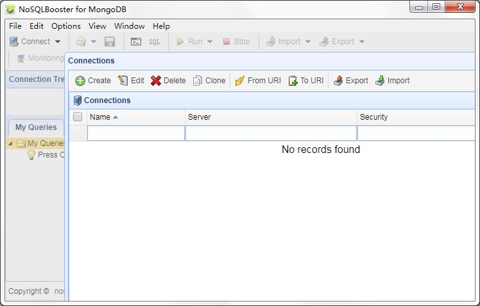
Task: Click the Name filter input field
Action: pos(136,133)
